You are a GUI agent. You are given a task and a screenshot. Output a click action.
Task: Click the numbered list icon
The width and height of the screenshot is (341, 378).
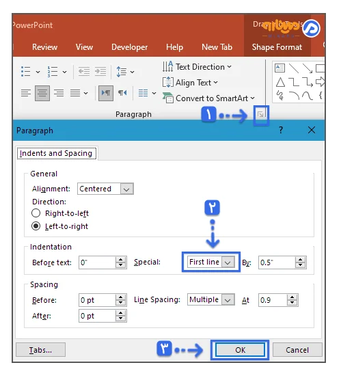(x=53, y=72)
